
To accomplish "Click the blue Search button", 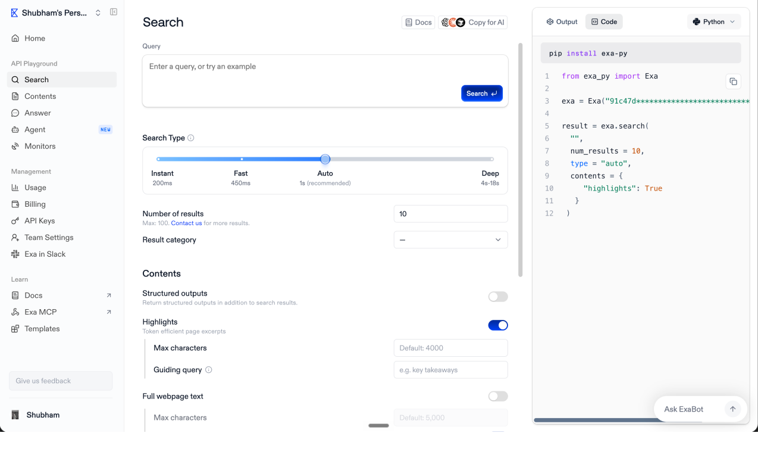I will coord(482,94).
